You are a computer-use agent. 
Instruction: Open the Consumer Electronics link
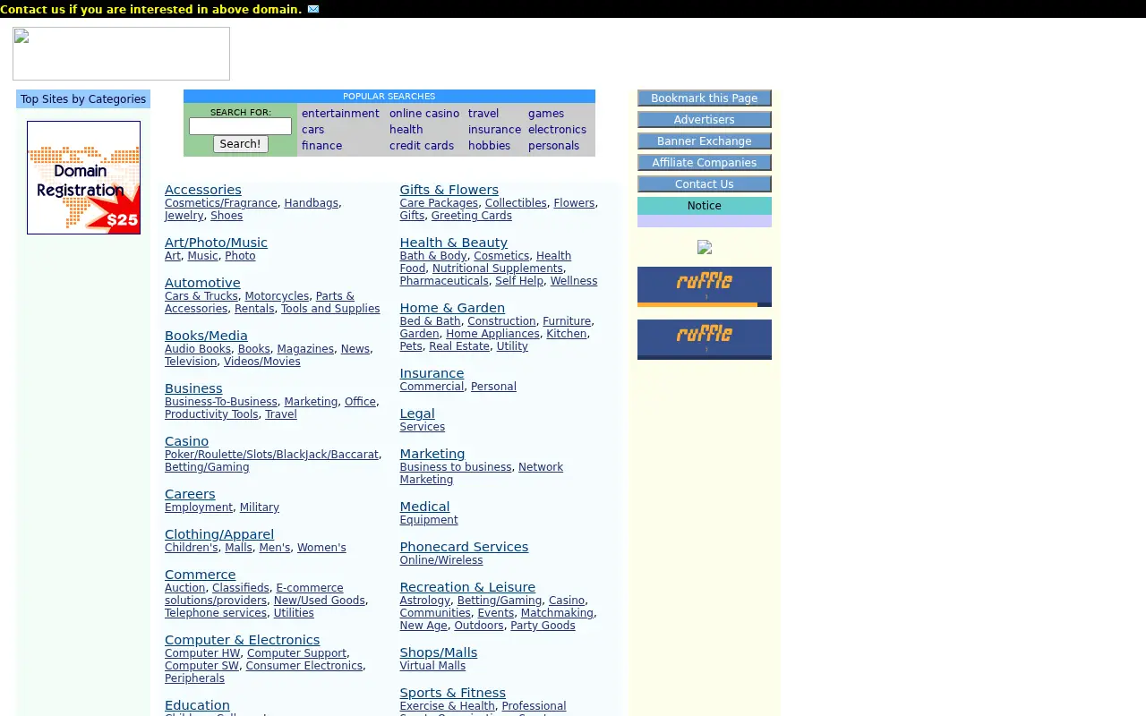point(304,666)
